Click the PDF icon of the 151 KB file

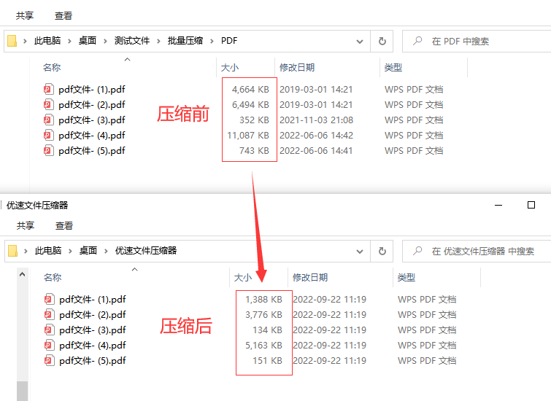point(49,361)
